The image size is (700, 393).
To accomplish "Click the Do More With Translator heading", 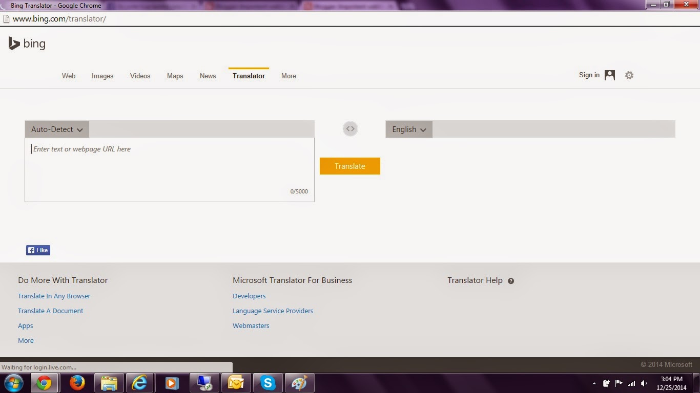I will (63, 280).
